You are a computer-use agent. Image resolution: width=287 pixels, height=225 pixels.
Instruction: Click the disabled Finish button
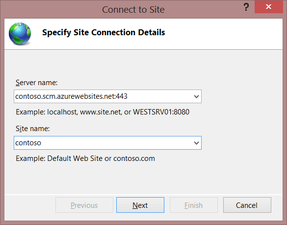(194, 205)
